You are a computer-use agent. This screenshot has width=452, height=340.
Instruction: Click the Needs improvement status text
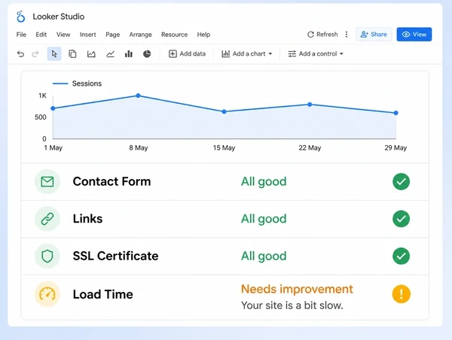point(297,289)
